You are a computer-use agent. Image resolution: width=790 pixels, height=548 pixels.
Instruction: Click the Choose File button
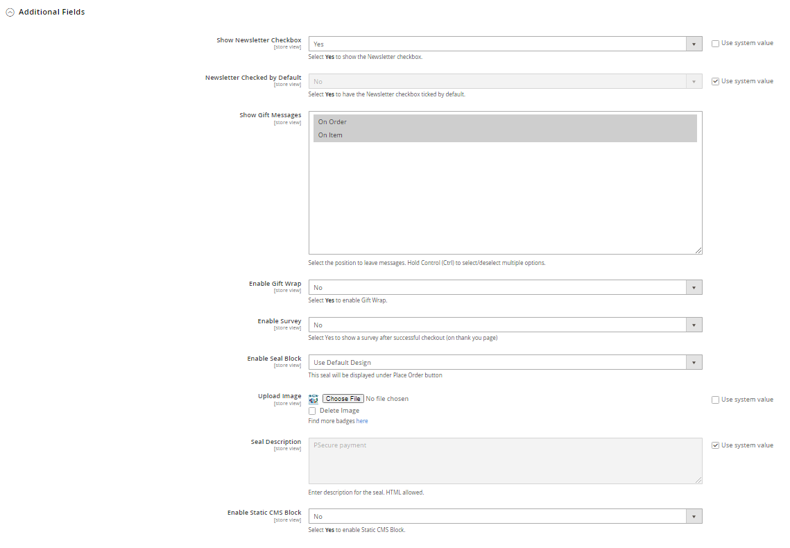click(x=343, y=399)
